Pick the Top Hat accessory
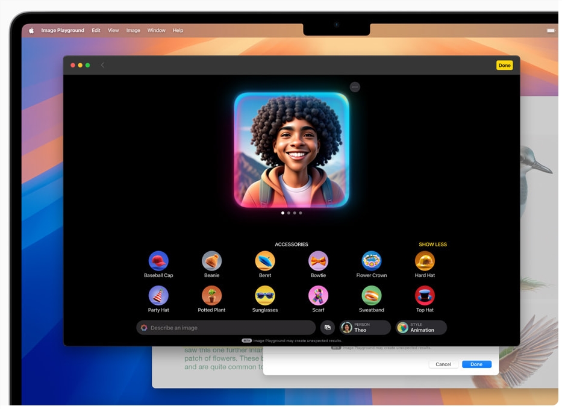The width and height of the screenshot is (562, 409). pos(425,296)
